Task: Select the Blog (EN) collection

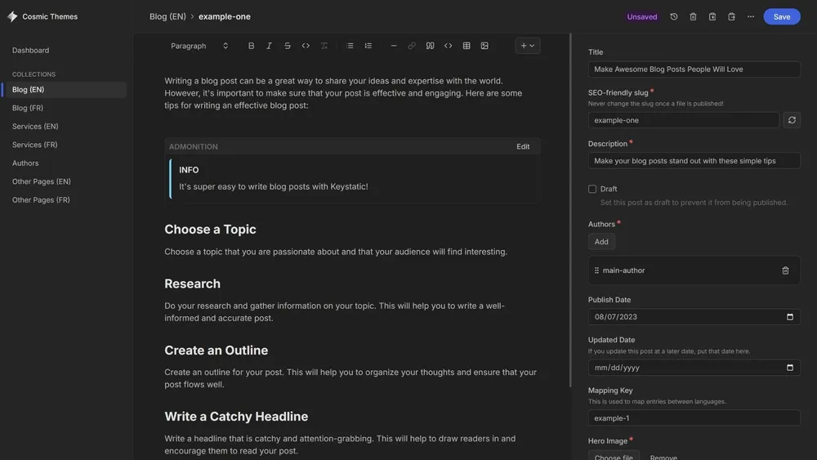Action: click(65, 90)
